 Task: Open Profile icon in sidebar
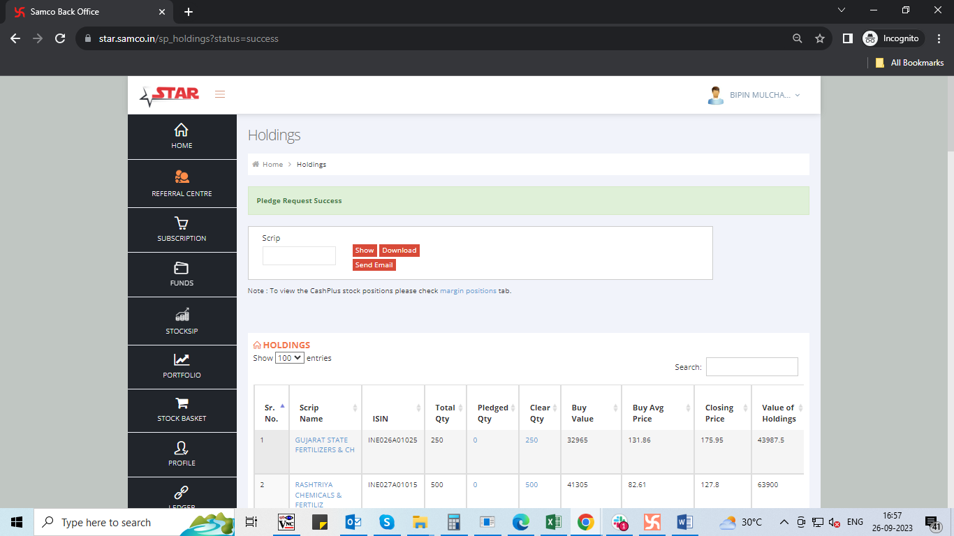coord(182,447)
